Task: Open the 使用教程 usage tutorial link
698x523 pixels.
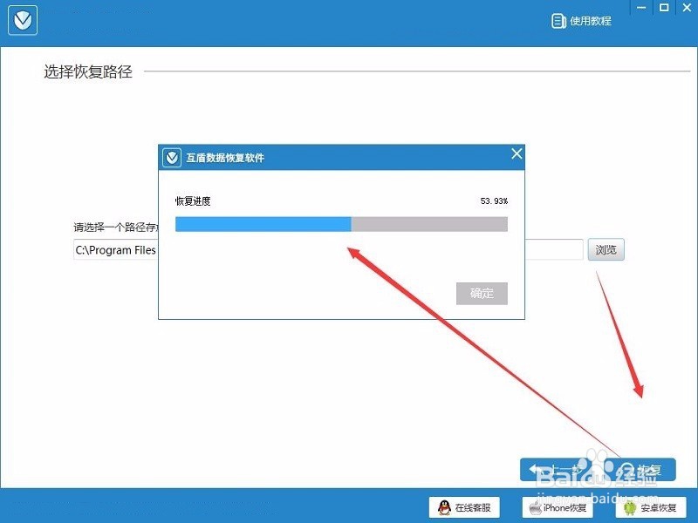Action: [x=578, y=19]
